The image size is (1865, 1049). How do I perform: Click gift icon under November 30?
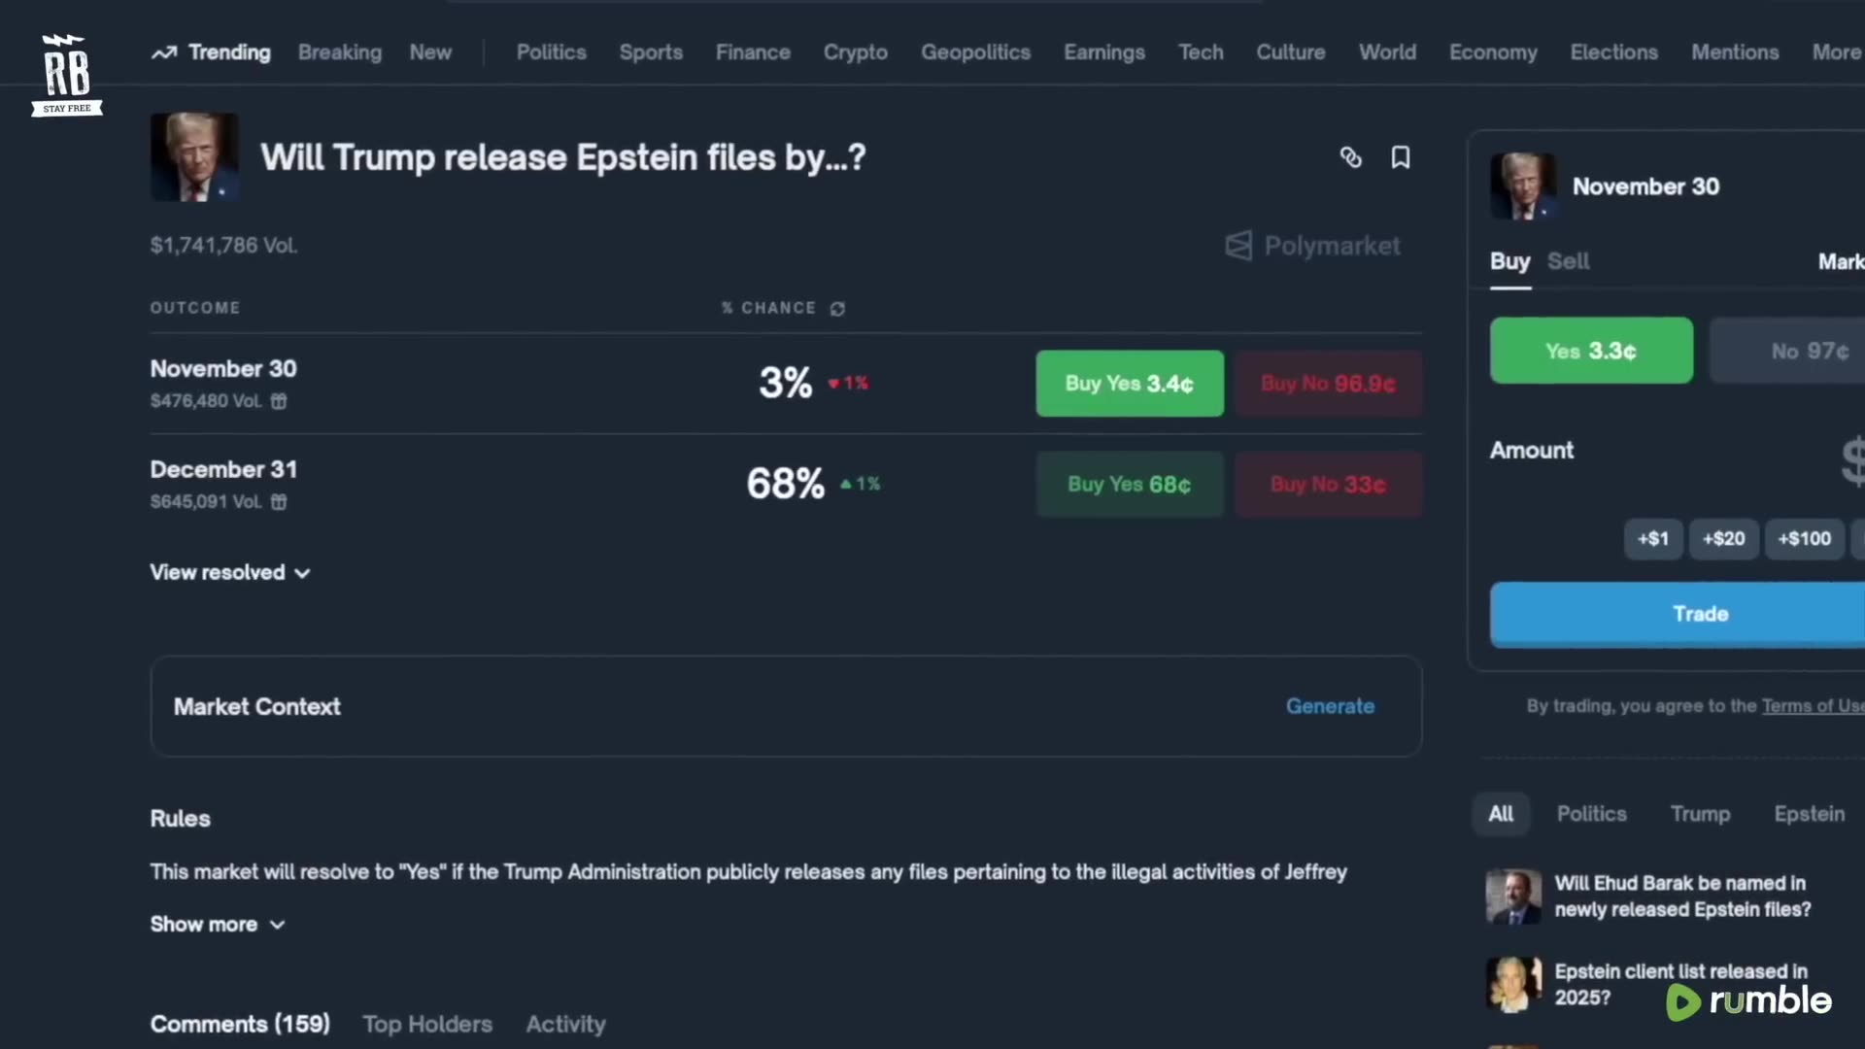(x=279, y=401)
